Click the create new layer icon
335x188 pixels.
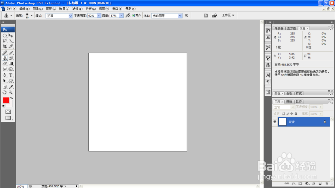(x=320, y=183)
